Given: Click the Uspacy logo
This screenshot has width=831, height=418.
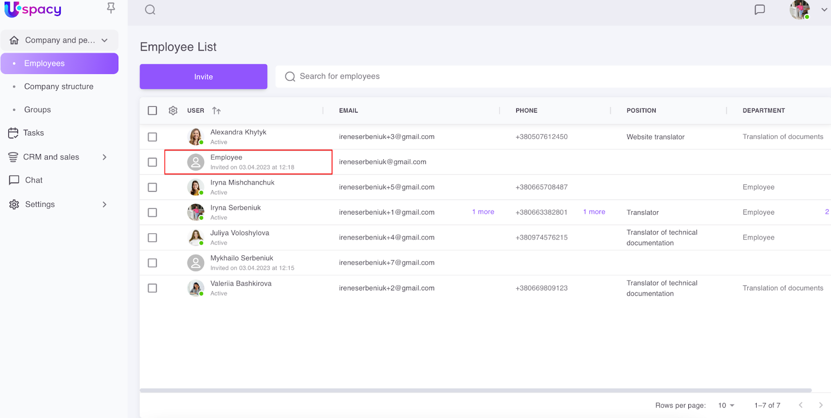Looking at the screenshot, I should click(33, 9).
